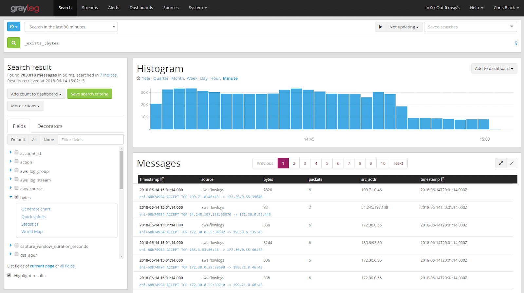
Task: Toggle the Highlight results checkbox
Action: [x=9, y=275]
